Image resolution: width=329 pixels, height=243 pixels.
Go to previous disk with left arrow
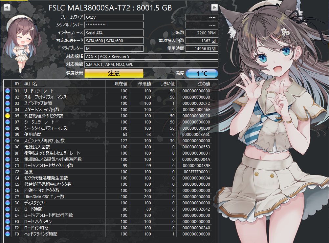[x=7, y=8]
